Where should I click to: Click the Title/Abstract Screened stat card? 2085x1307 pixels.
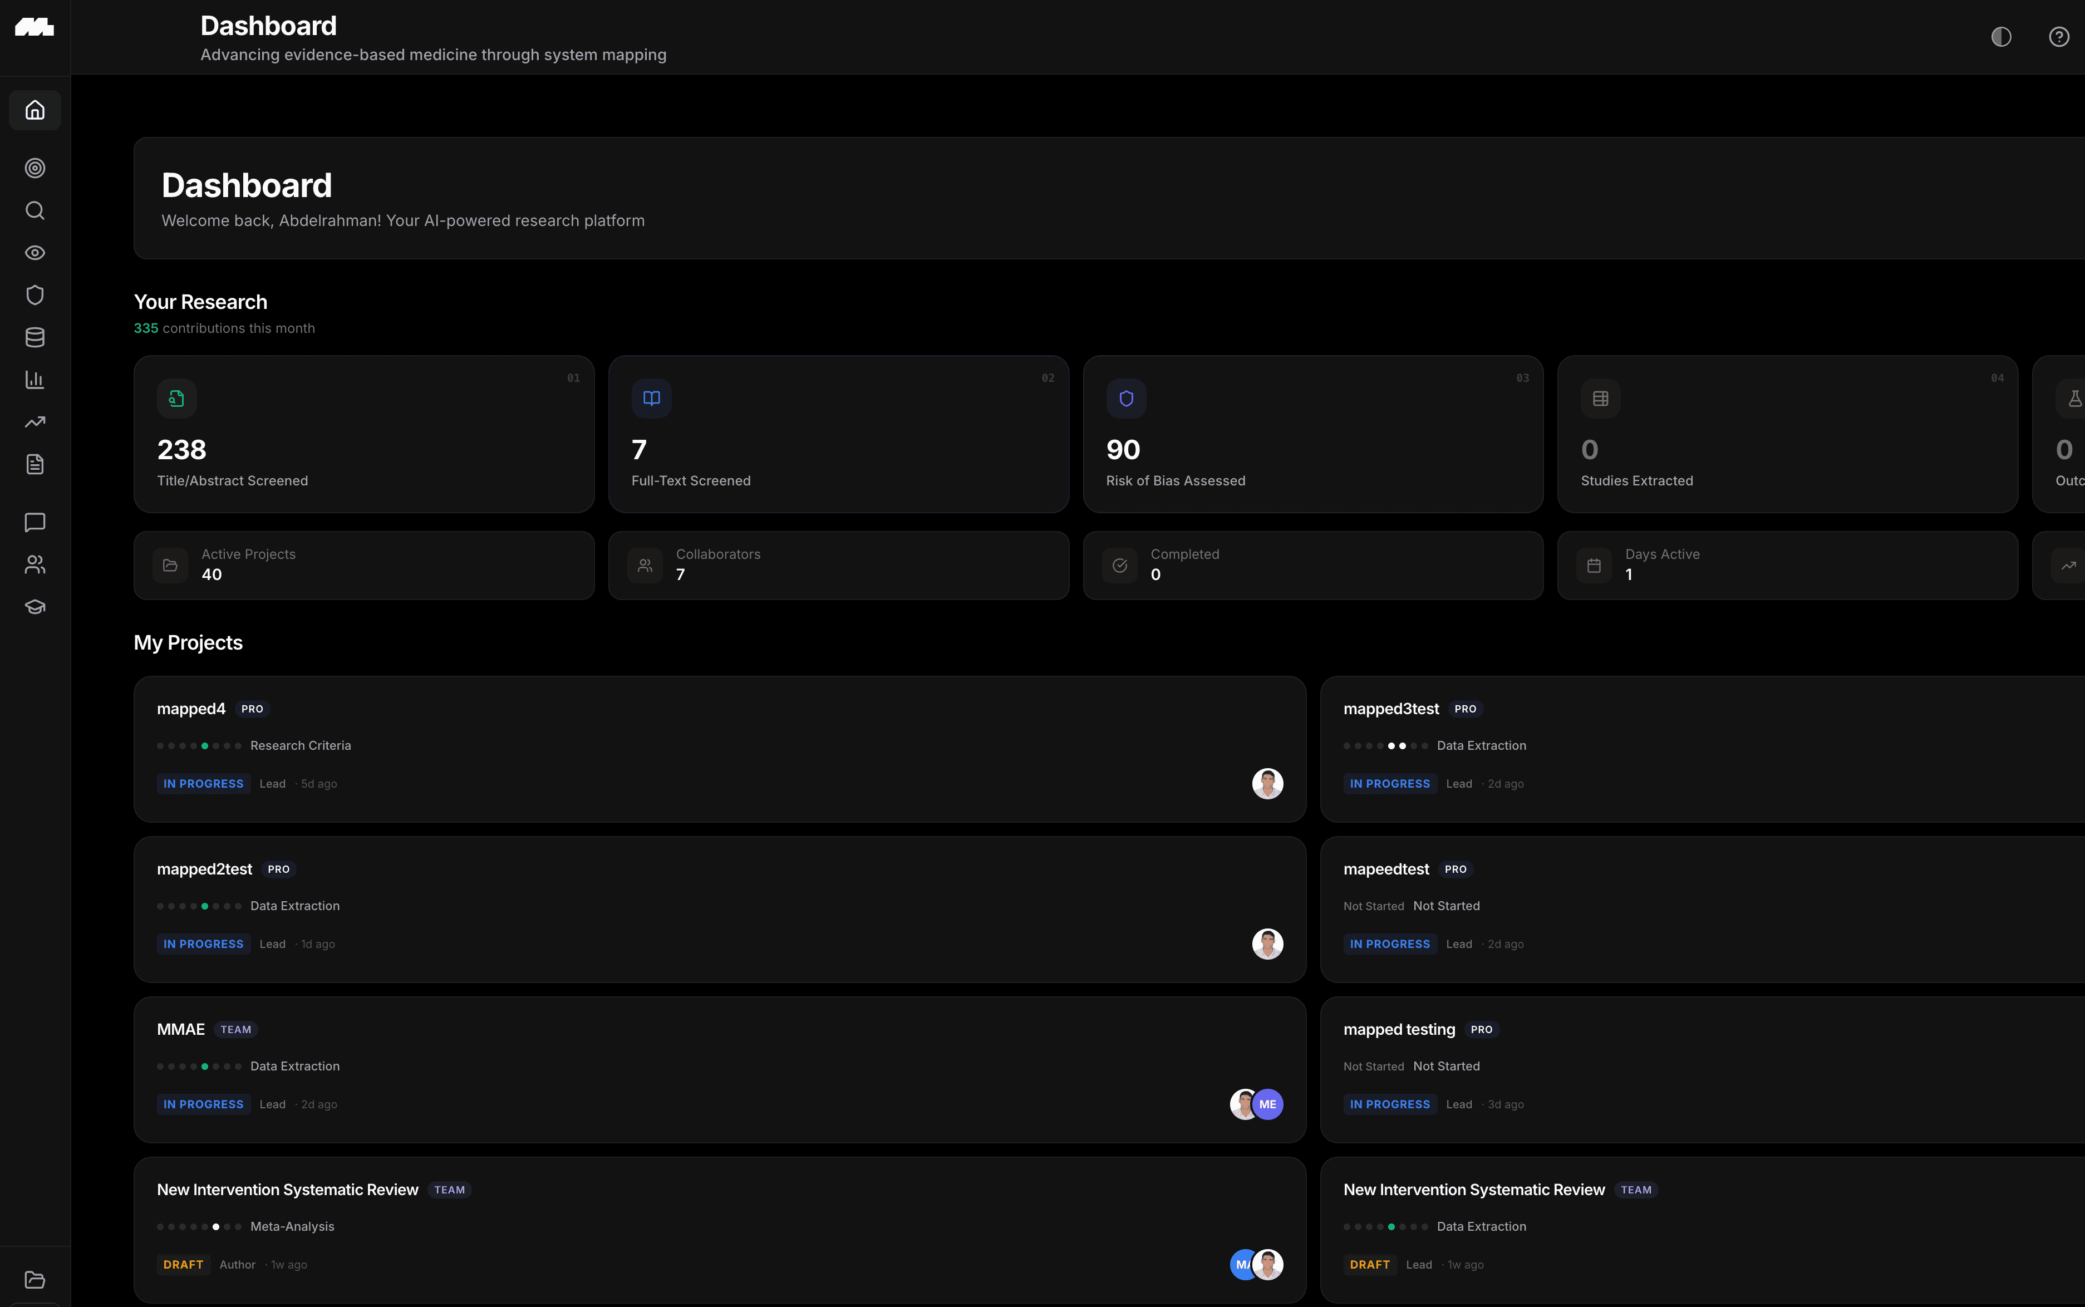(364, 434)
